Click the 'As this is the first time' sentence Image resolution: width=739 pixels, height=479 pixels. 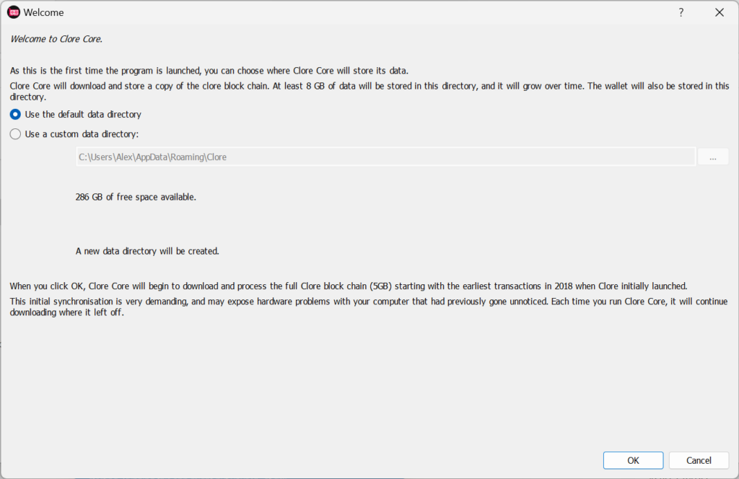click(x=209, y=71)
